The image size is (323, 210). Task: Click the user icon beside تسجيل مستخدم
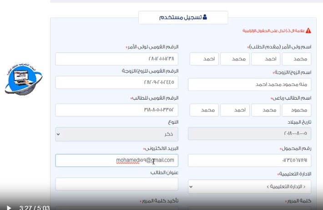[x=205, y=17]
